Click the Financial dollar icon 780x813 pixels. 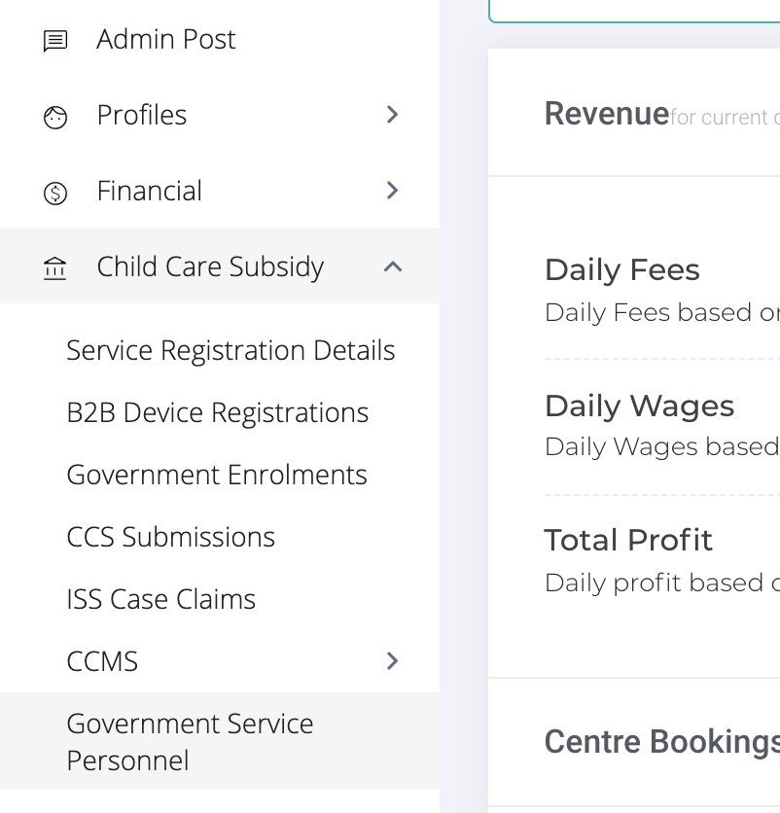tap(55, 193)
